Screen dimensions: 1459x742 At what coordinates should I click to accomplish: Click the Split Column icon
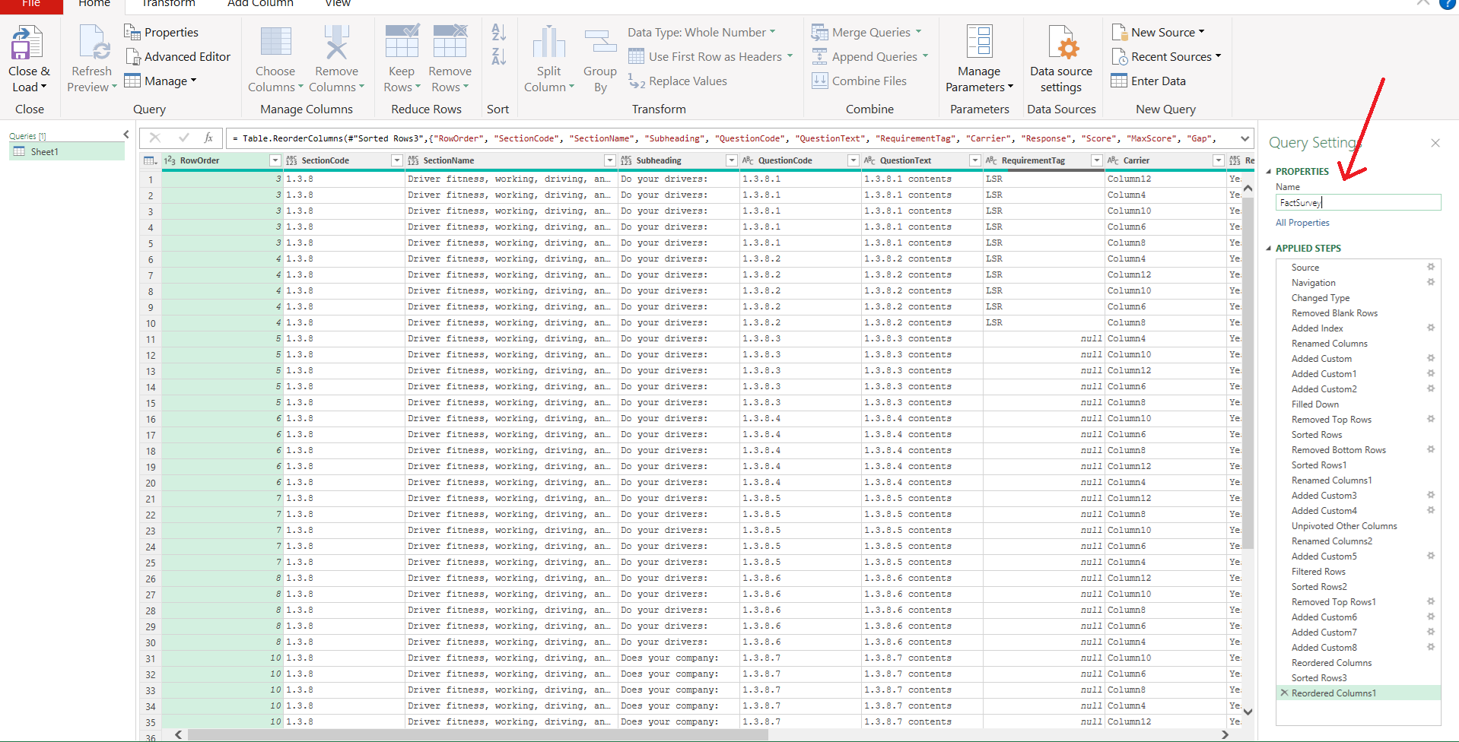point(548,43)
